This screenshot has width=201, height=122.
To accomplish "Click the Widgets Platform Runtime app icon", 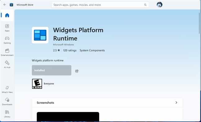I will (x=40, y=35).
